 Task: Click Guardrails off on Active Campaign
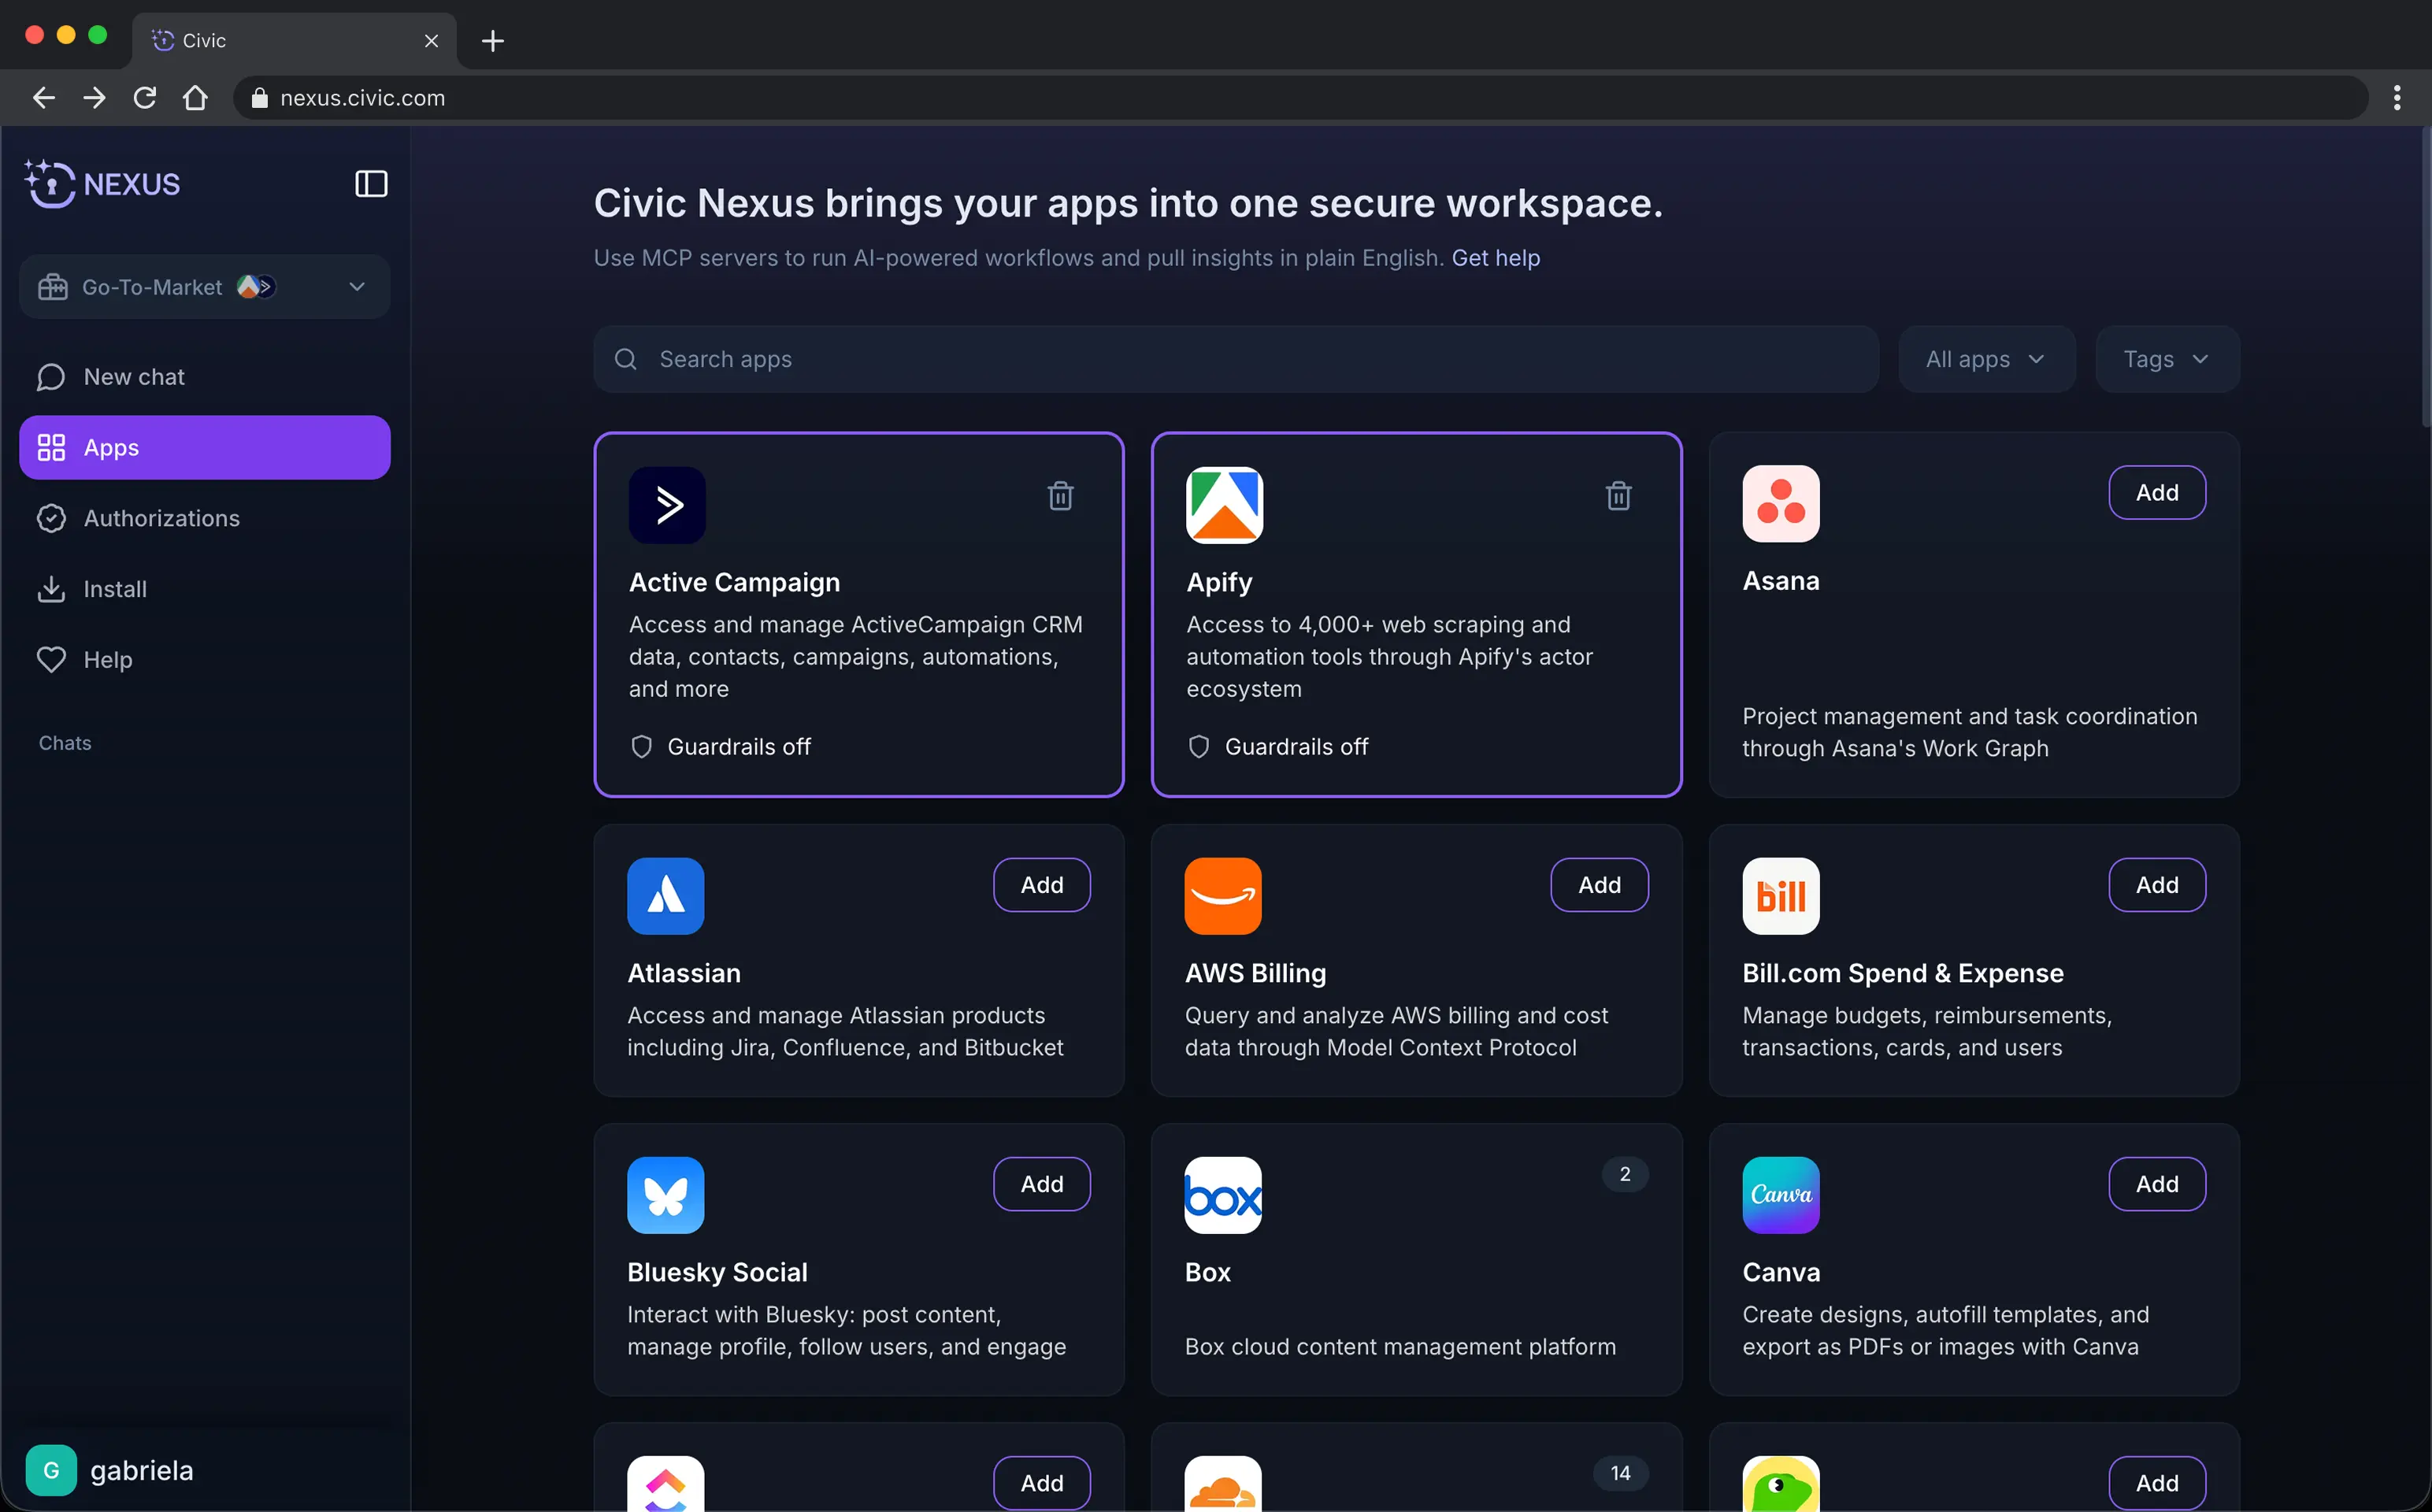point(738,747)
